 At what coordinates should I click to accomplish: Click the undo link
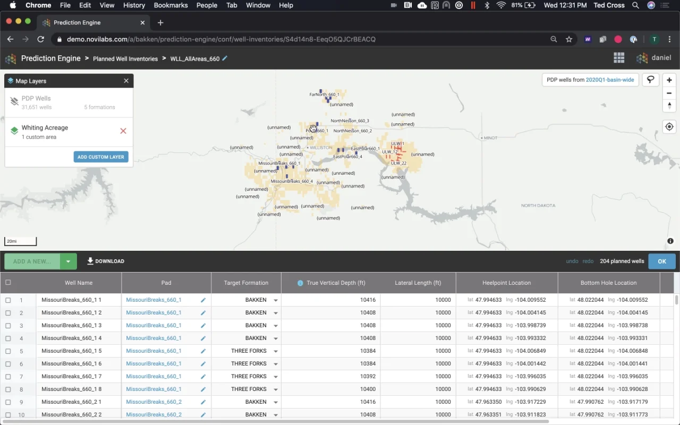point(572,261)
